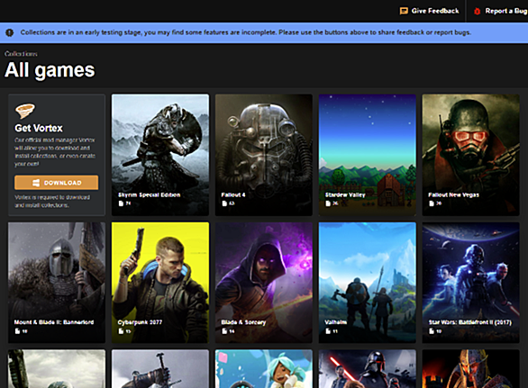Click the info icon in the blue banner
This screenshot has width=528, height=388.
click(x=9, y=32)
